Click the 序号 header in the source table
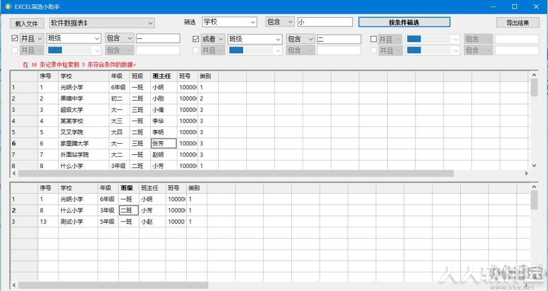548x291 pixels. coord(48,76)
